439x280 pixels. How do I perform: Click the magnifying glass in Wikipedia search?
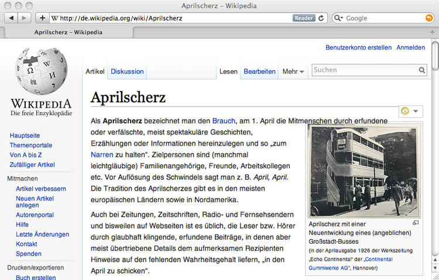tap(422, 70)
